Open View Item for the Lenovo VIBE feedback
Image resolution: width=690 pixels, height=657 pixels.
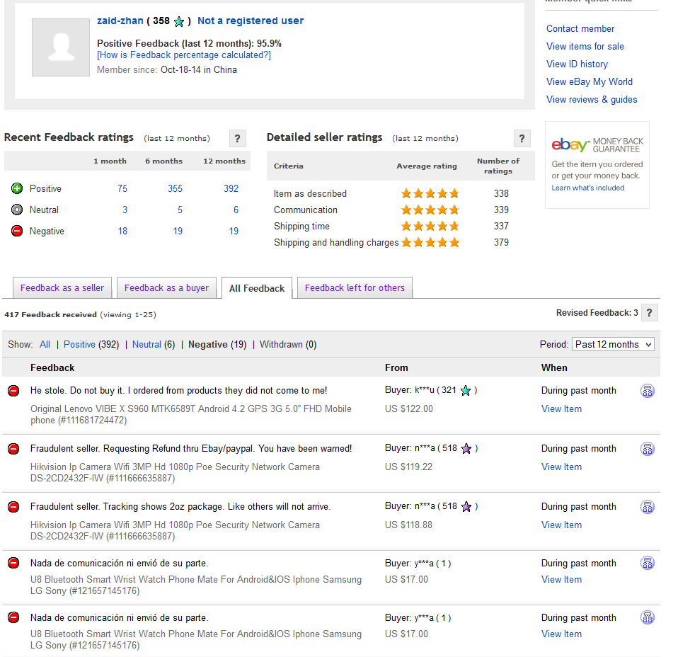(x=561, y=409)
